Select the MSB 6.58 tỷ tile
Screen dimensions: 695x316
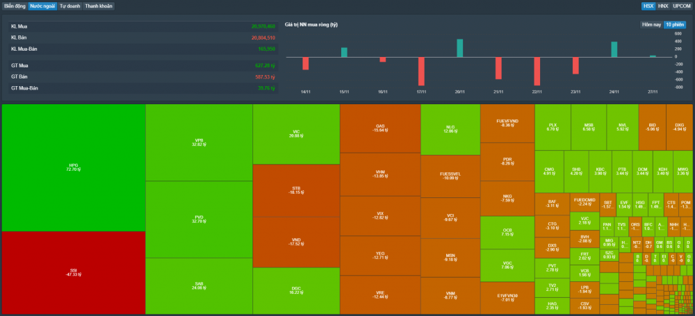click(x=589, y=127)
